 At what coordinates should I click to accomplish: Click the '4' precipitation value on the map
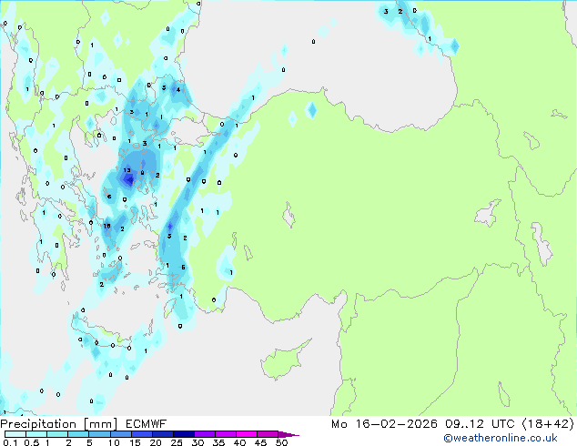[x=178, y=89]
